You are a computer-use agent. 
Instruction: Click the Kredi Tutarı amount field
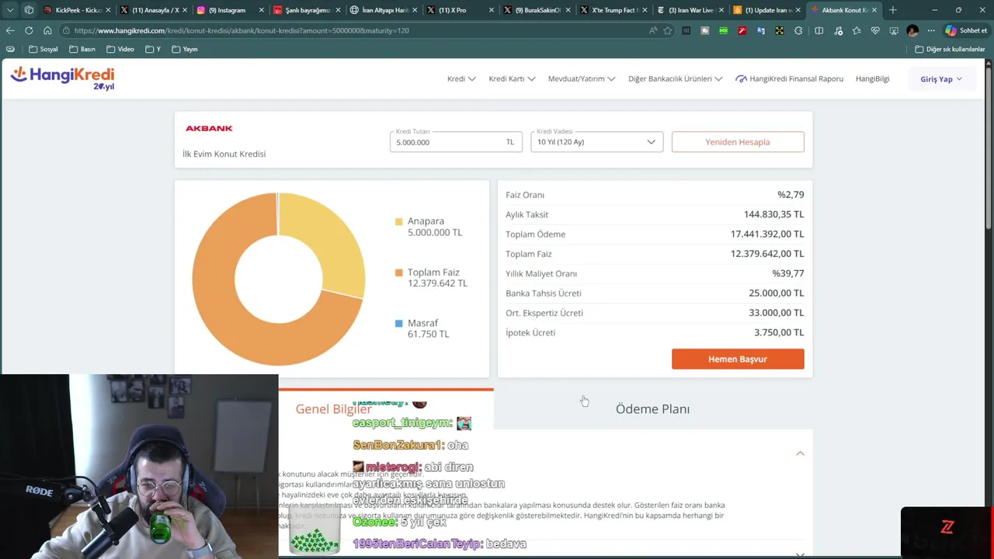click(x=456, y=141)
